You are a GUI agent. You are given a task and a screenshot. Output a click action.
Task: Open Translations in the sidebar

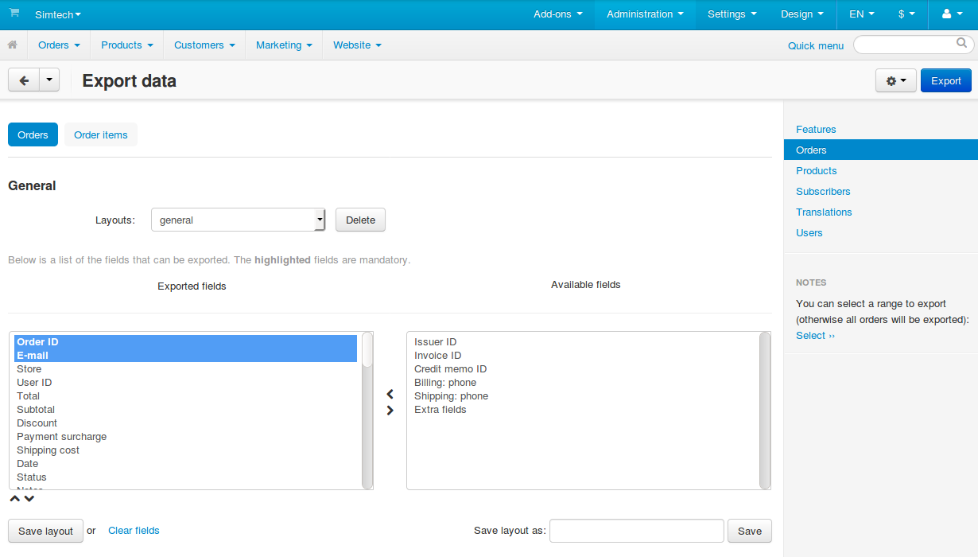pos(824,212)
